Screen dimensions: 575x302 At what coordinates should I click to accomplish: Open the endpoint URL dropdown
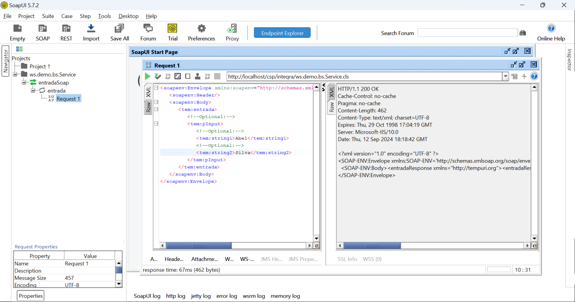(505, 76)
